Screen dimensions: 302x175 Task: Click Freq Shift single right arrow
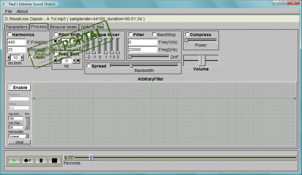(74, 61)
